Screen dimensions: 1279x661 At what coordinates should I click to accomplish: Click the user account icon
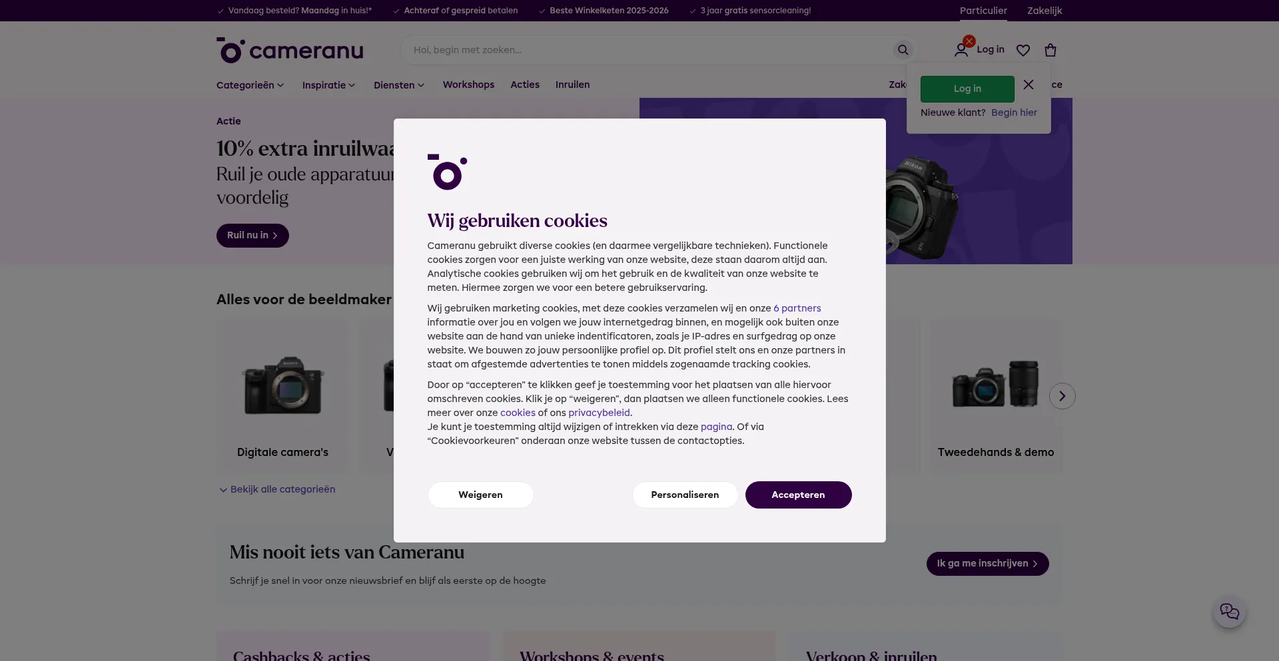(961, 50)
